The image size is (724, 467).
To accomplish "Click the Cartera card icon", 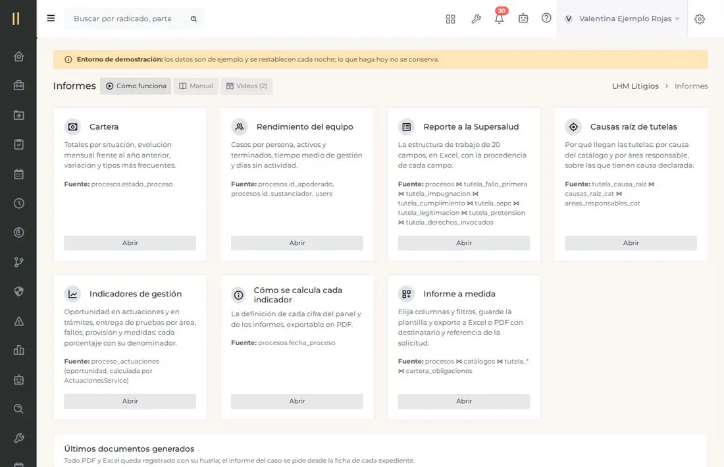I will [72, 126].
